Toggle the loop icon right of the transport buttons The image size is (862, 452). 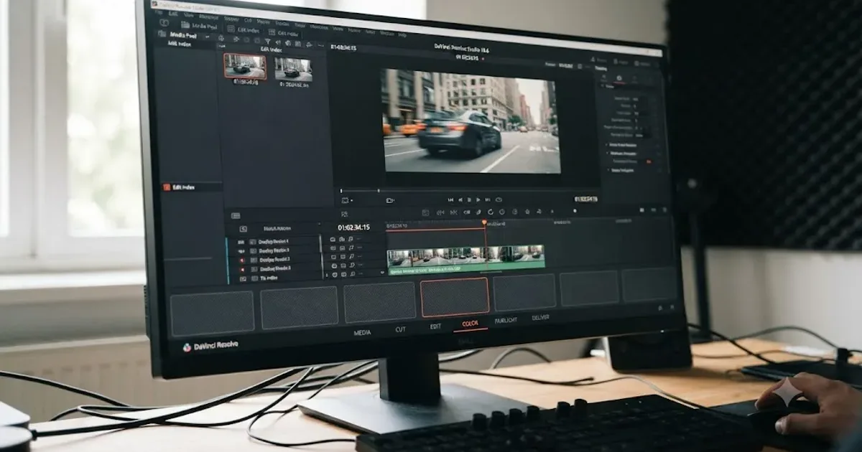pos(499,199)
